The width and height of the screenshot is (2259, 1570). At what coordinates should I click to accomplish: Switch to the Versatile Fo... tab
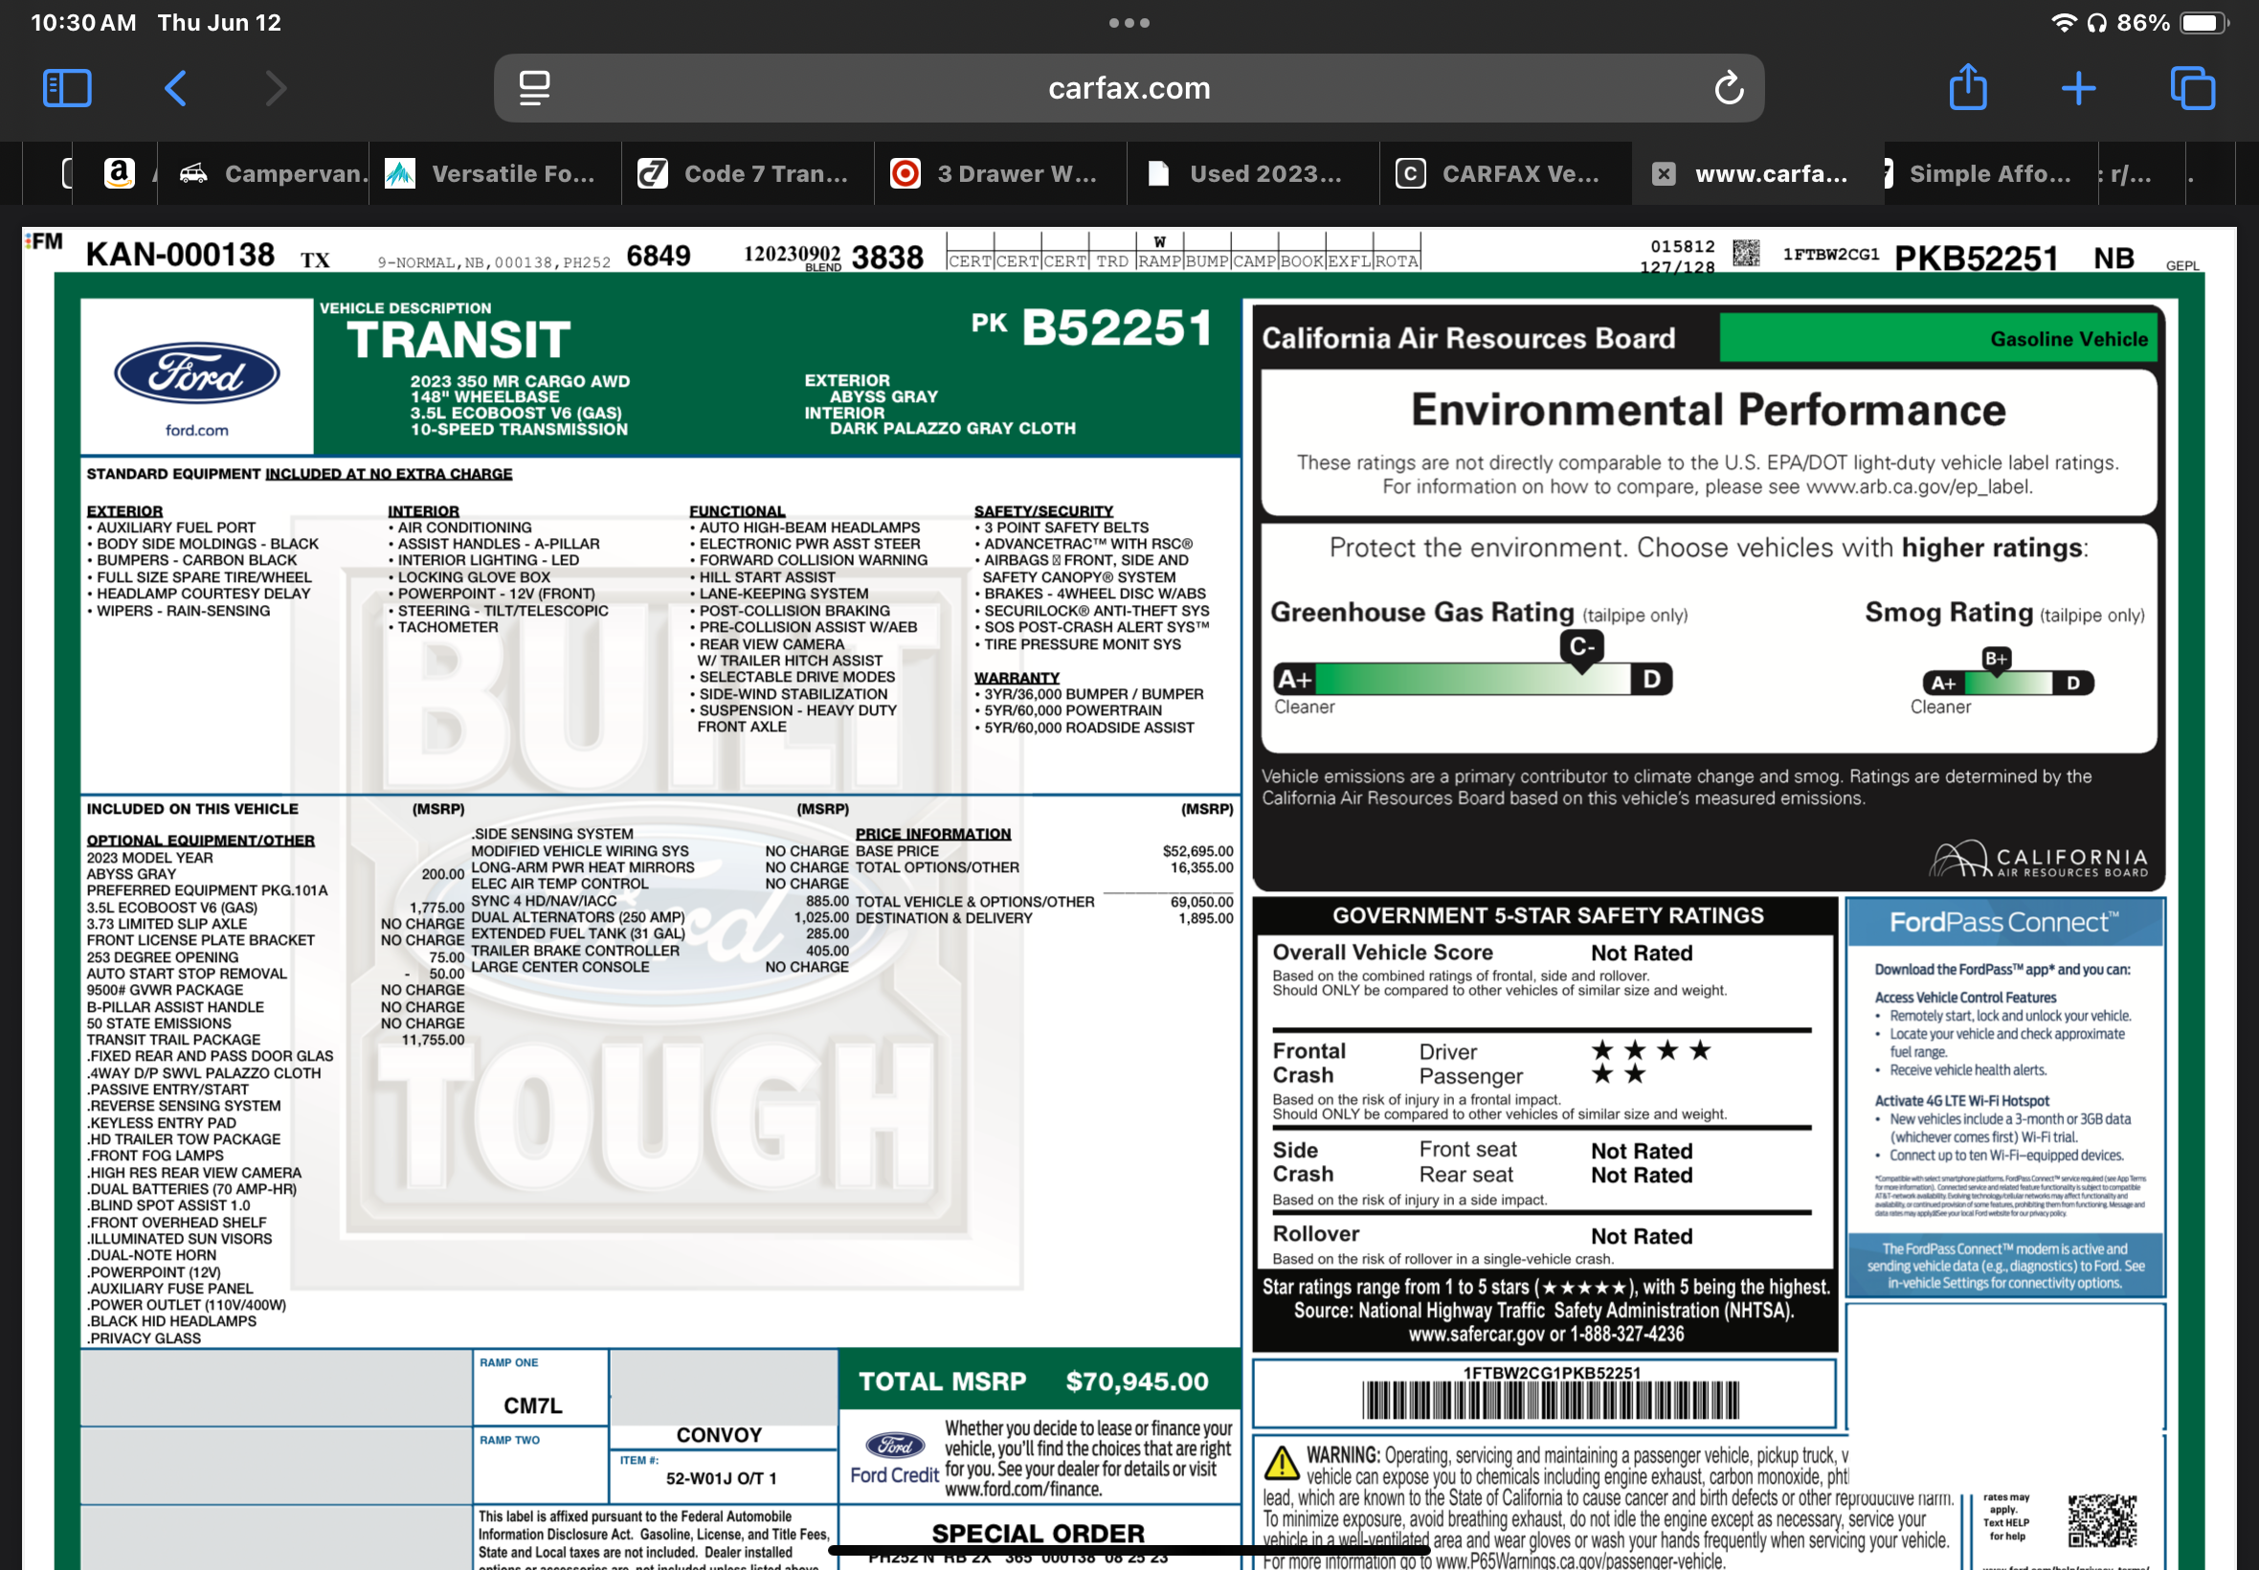coord(496,174)
